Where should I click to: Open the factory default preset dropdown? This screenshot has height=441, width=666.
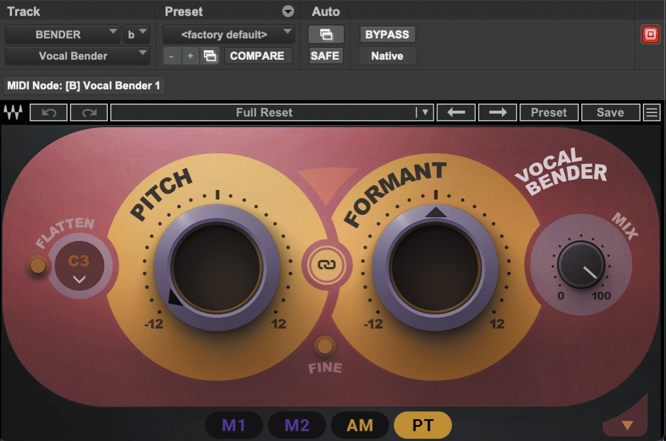click(228, 34)
